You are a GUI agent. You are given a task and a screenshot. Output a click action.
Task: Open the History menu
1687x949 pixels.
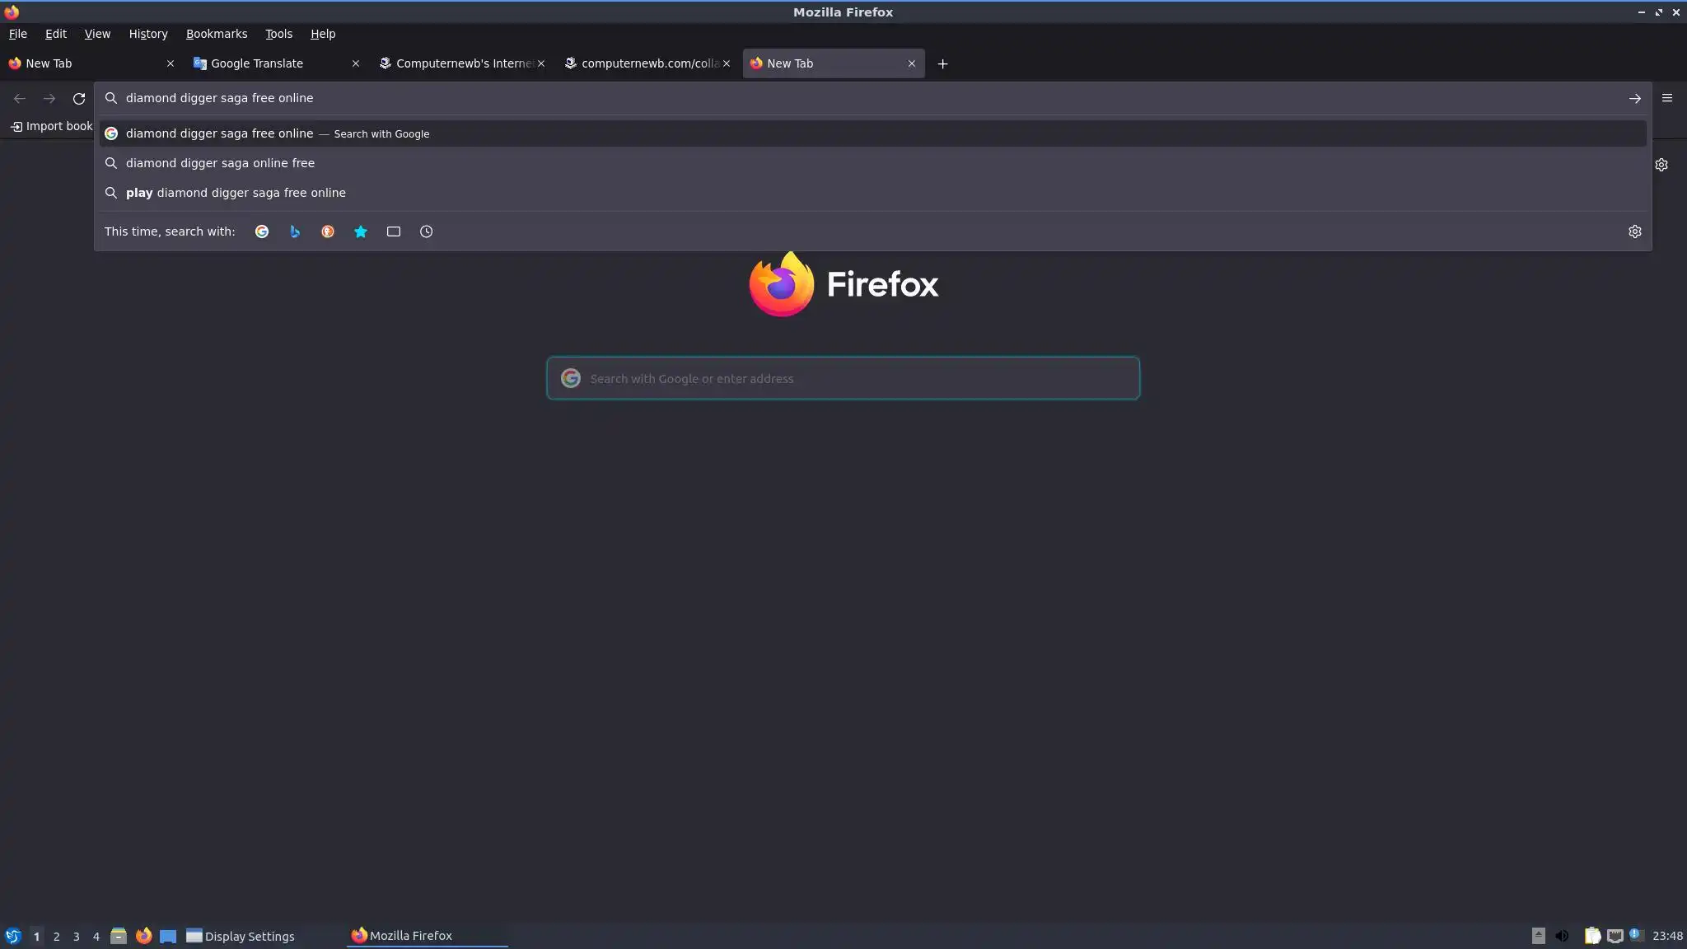tap(147, 34)
